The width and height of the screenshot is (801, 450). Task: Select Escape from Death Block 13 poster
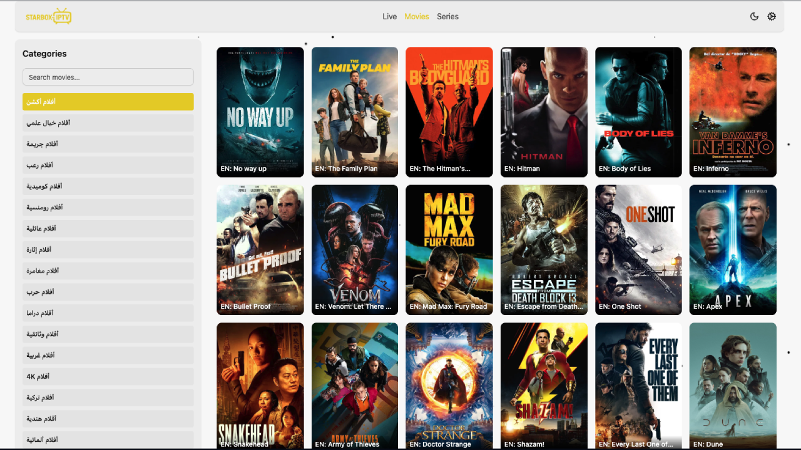[x=544, y=250]
